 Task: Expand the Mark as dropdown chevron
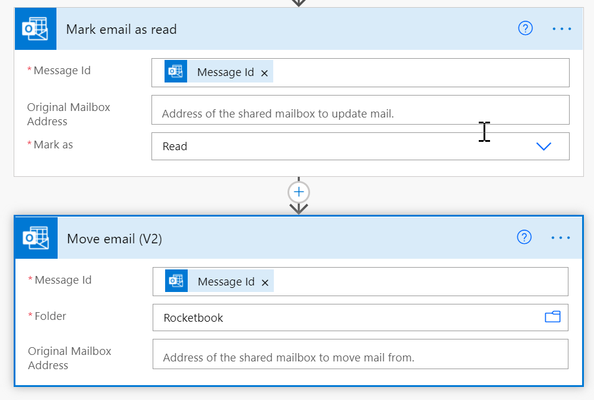coord(544,147)
